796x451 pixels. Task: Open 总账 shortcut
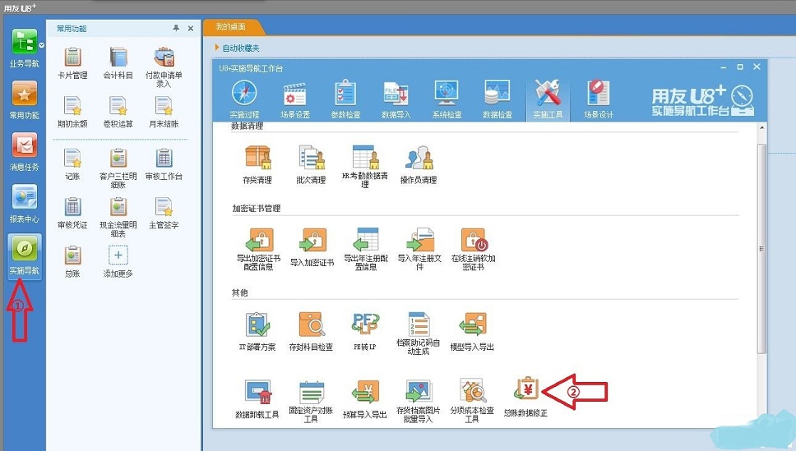point(72,261)
